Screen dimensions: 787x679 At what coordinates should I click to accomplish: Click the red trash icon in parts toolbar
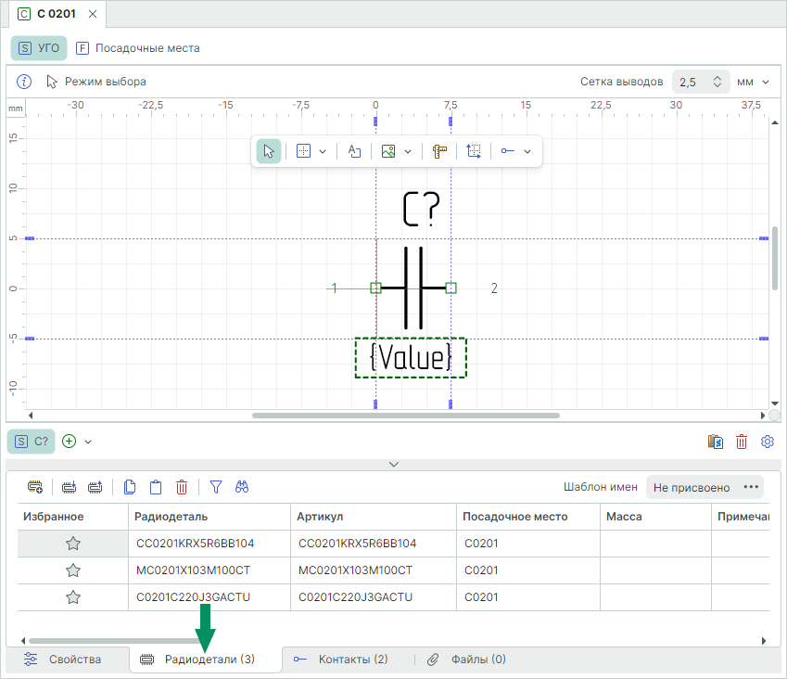tap(182, 486)
